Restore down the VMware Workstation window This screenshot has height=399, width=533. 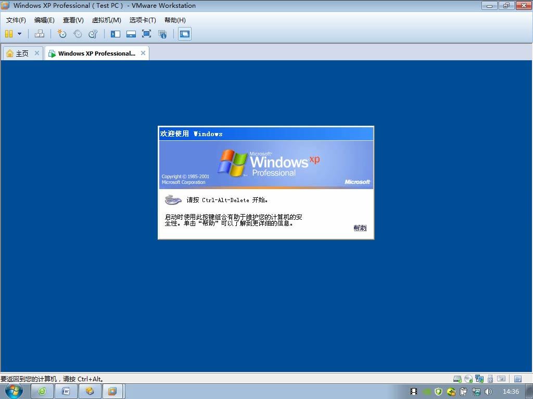tap(506, 5)
